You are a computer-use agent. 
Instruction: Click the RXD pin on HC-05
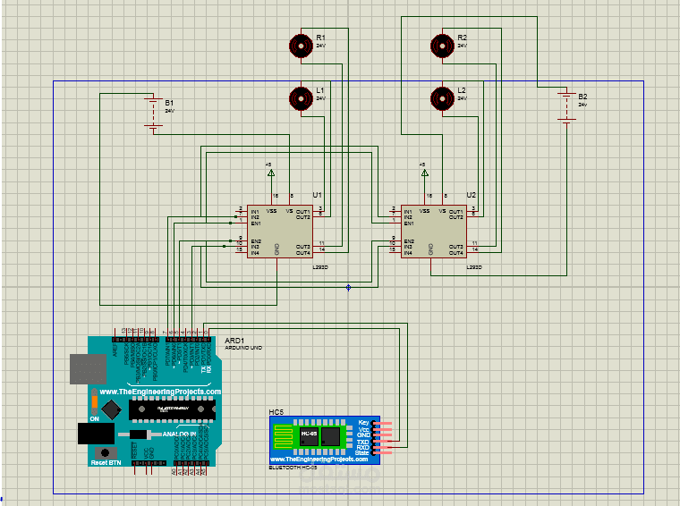click(x=383, y=447)
